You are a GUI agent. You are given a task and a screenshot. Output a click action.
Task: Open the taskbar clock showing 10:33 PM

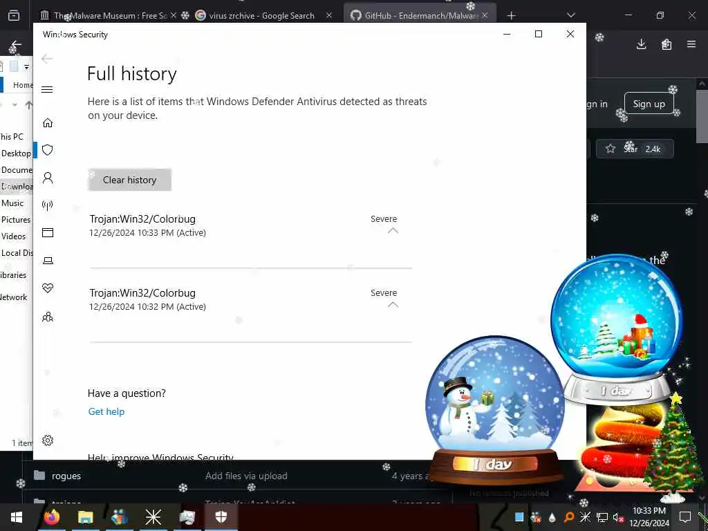tap(649, 516)
